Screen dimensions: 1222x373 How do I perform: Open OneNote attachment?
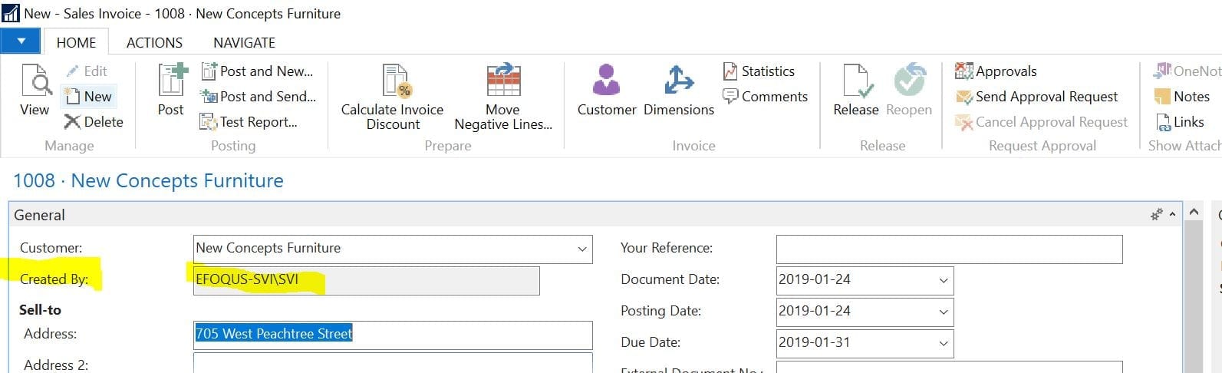click(1187, 71)
